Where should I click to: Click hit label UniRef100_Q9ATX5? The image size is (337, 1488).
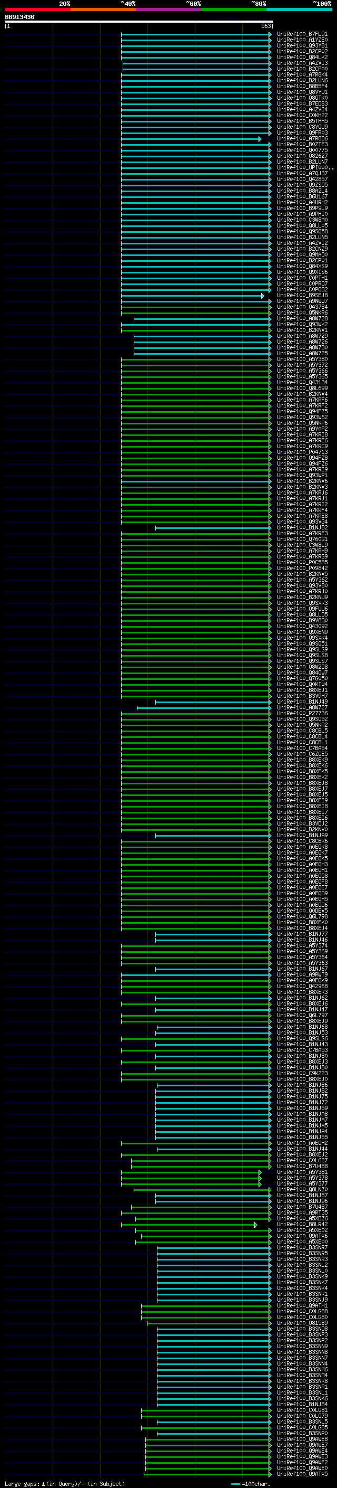(x=302, y=1474)
